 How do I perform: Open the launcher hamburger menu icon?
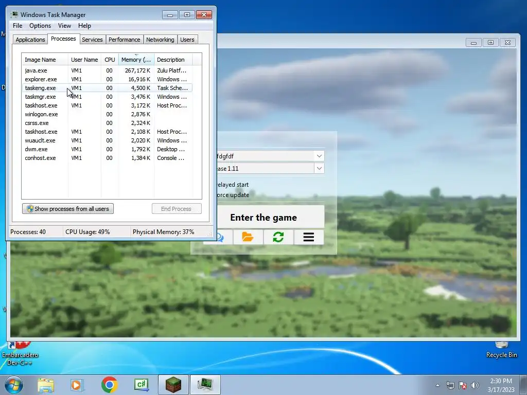pos(309,237)
